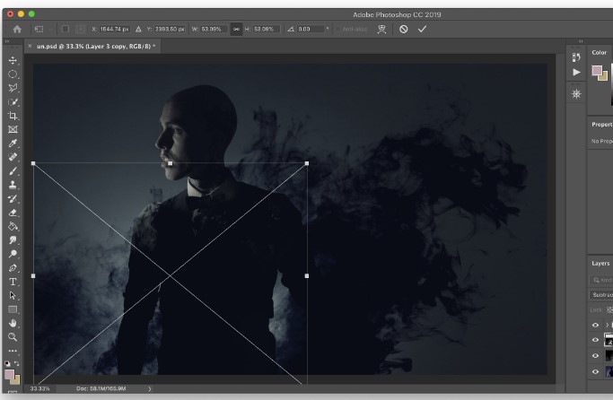The height and width of the screenshot is (400, 613).
Task: Click foreground swatch in Color panel
Action: (x=597, y=70)
